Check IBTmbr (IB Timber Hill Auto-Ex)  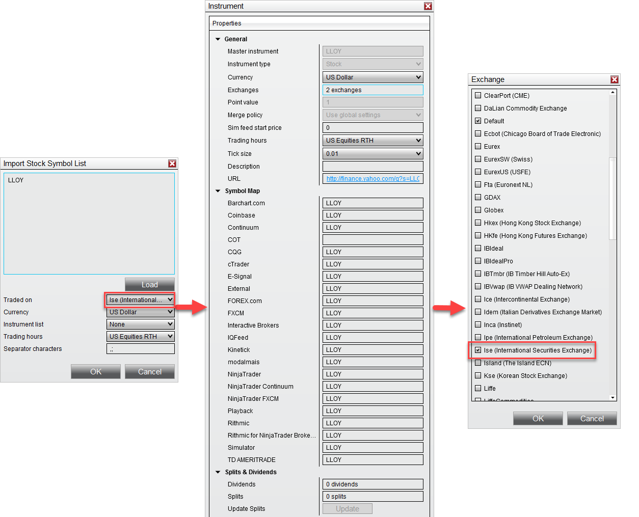[x=478, y=274]
